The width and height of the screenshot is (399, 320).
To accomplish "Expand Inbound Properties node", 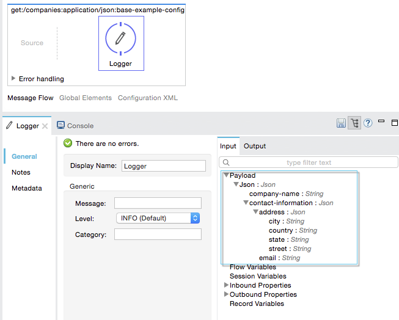I will pos(226,285).
